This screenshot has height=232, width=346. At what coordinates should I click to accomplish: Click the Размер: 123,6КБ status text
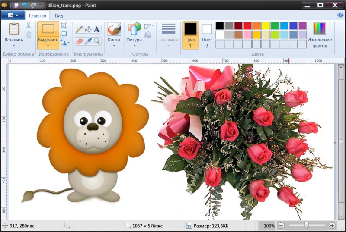point(211,226)
